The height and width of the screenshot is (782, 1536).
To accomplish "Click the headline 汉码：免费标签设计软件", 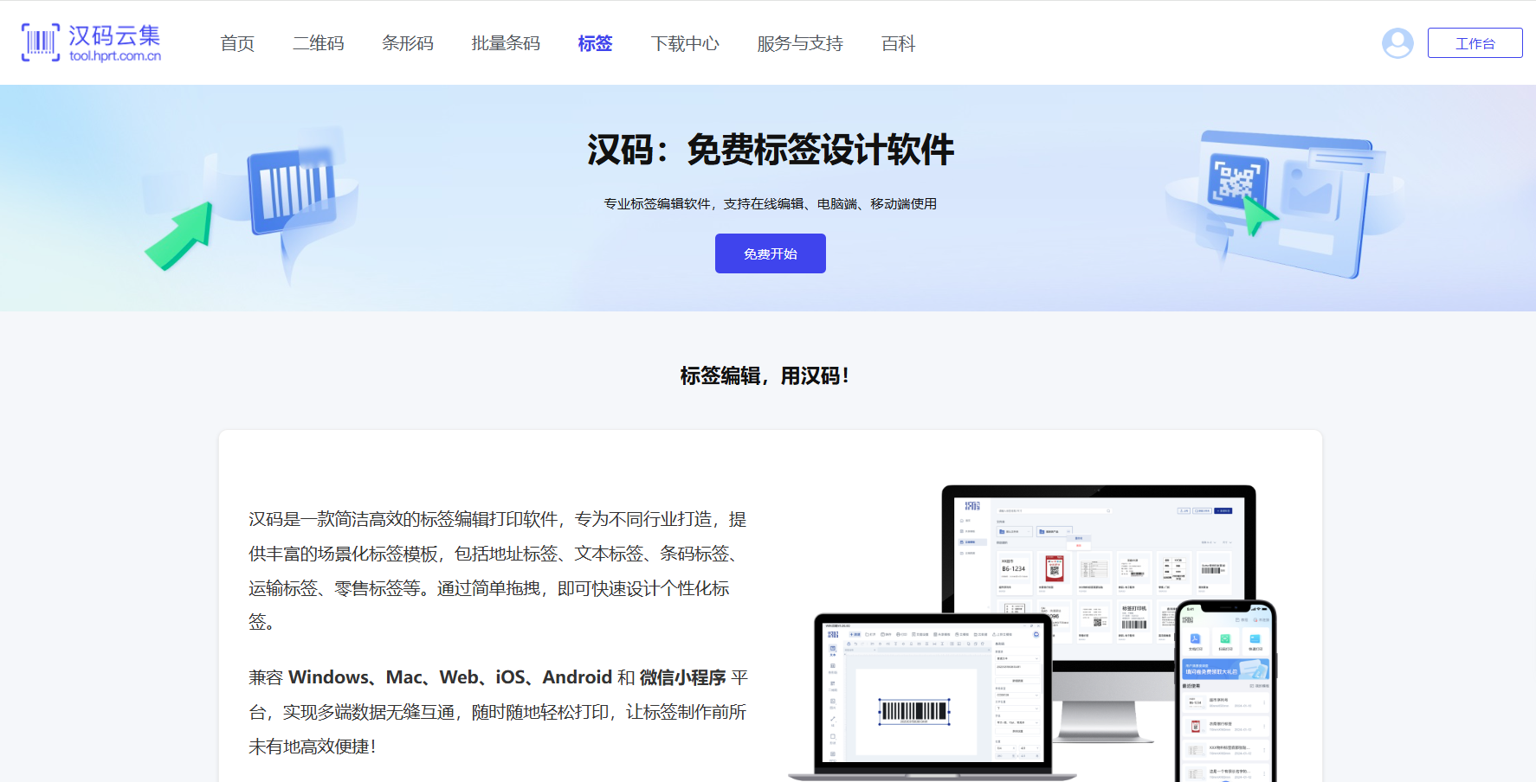I will [x=771, y=150].
